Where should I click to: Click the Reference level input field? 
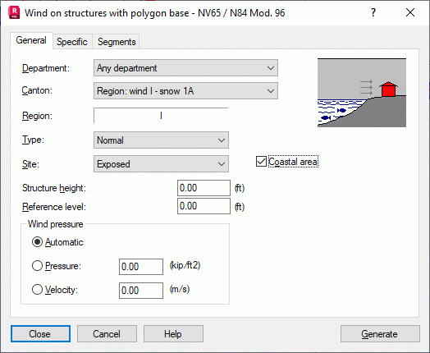[x=204, y=206]
